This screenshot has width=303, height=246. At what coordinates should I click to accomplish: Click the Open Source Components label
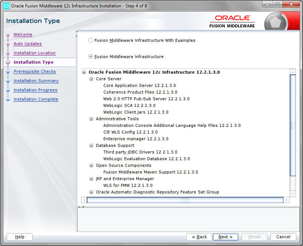(124, 166)
